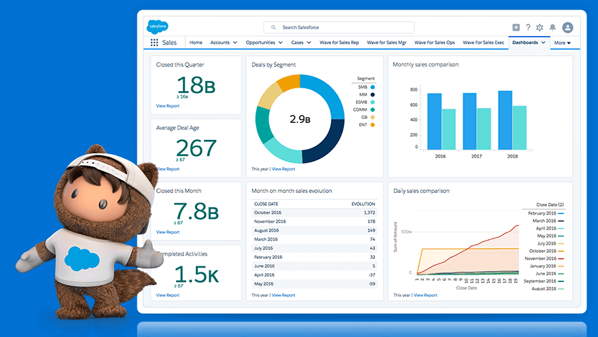This screenshot has width=598, height=337.
Task: Click the global actions plus icon
Action: [516, 27]
